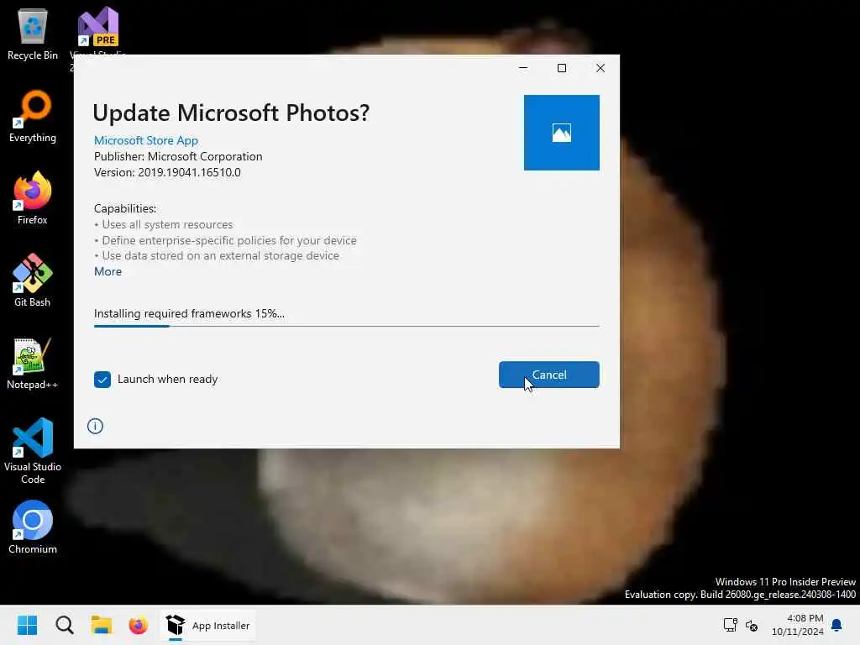Click the Publisher: Microsoft Corporation text

178,156
